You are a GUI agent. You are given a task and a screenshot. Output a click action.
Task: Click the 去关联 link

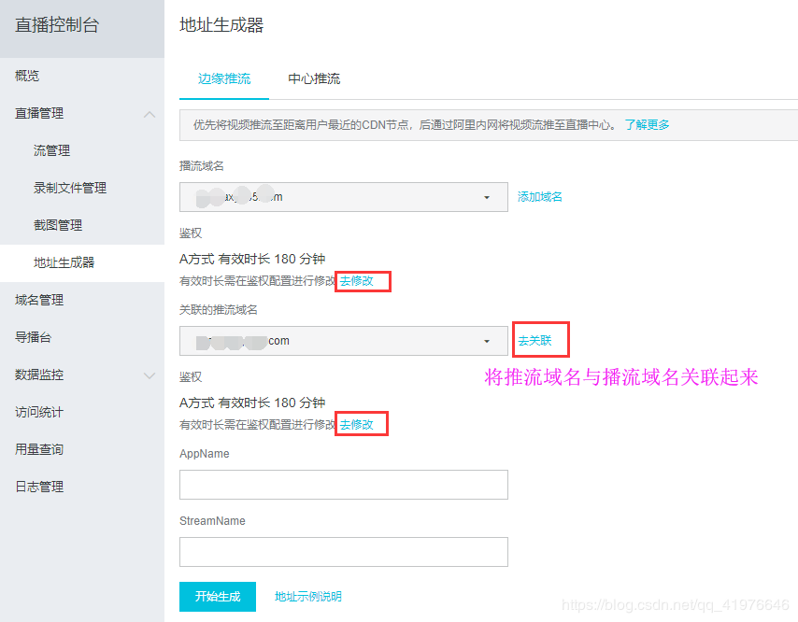pyautogui.click(x=535, y=341)
